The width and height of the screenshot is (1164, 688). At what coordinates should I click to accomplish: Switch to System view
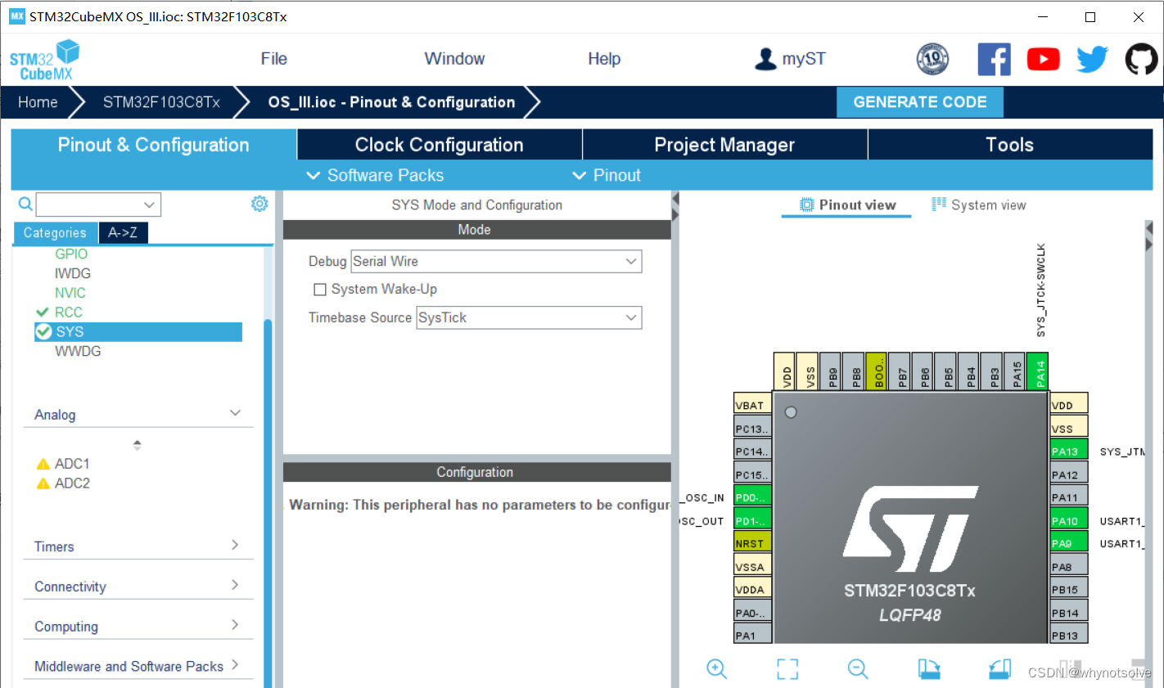[979, 205]
